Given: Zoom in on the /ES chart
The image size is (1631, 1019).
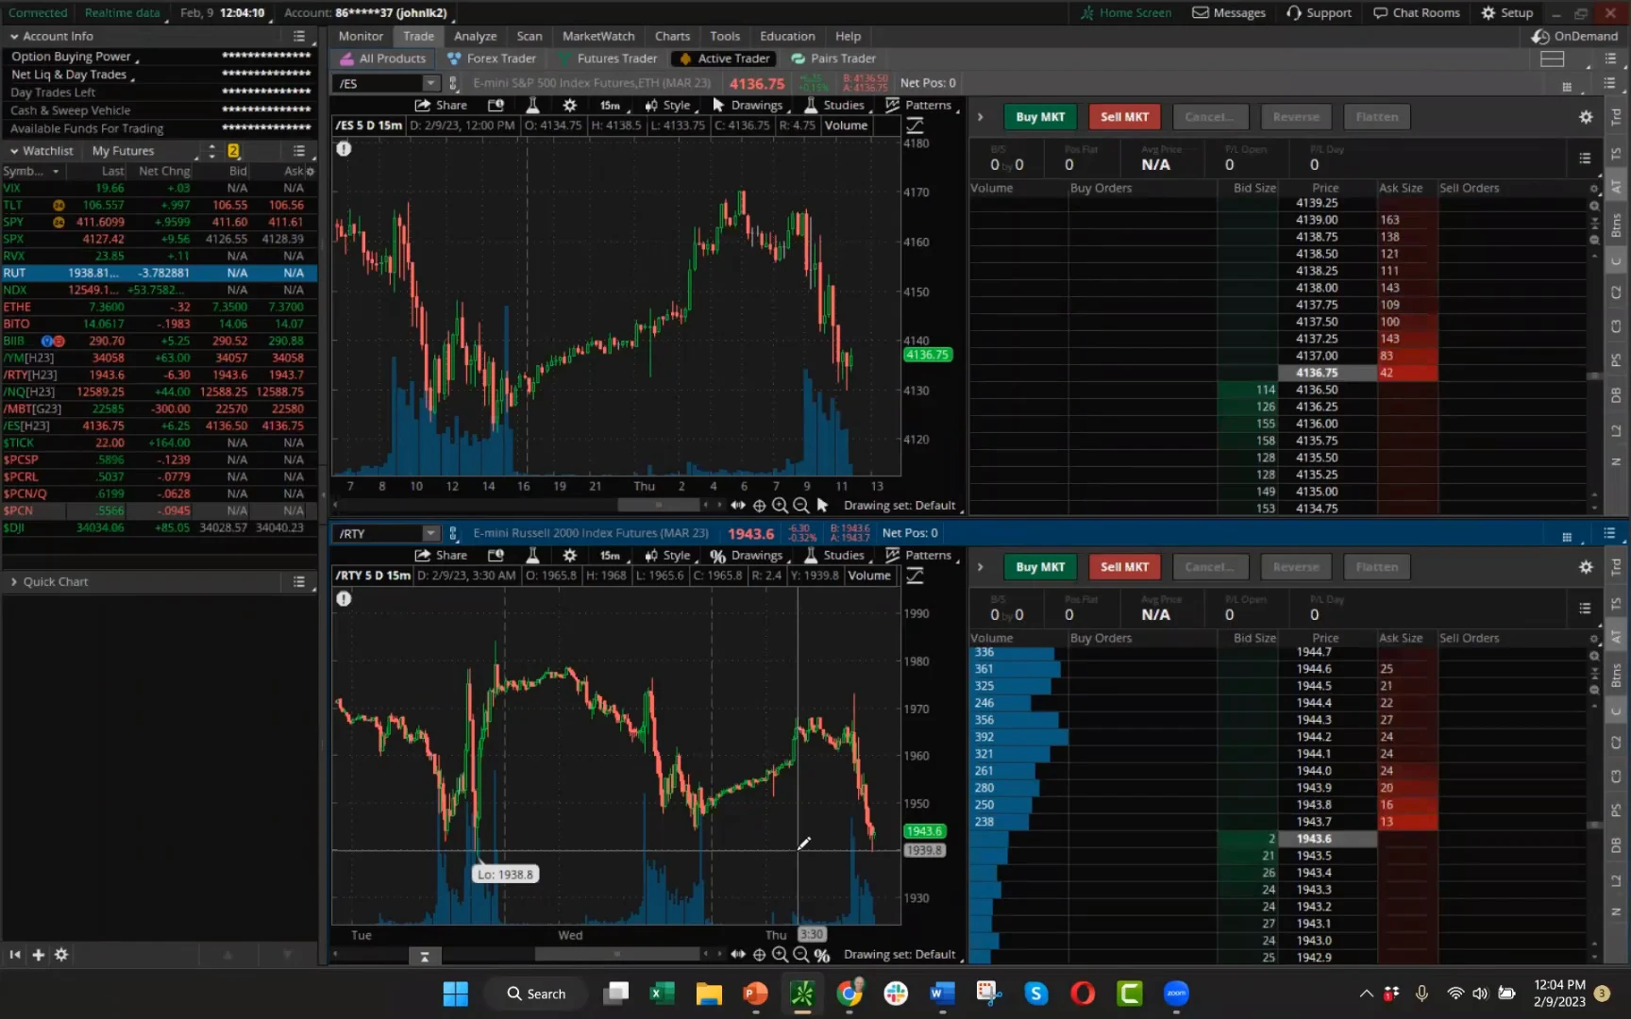Looking at the screenshot, I should (x=780, y=505).
